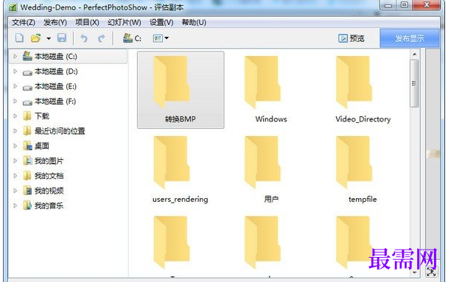Screen dimensions: 451x282
Task: Click the file list scrollbar thumb
Action: 414,83
